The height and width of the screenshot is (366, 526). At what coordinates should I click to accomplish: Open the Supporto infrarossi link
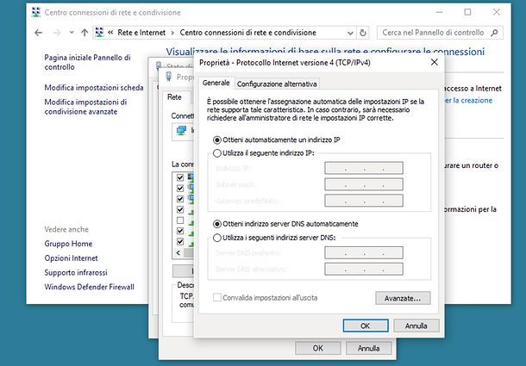[x=76, y=272]
